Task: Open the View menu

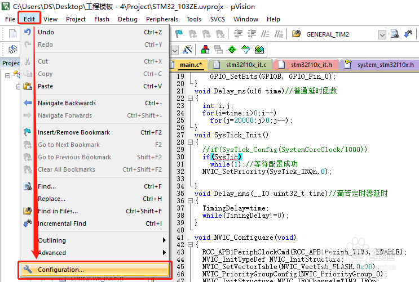Action: tap(50, 19)
